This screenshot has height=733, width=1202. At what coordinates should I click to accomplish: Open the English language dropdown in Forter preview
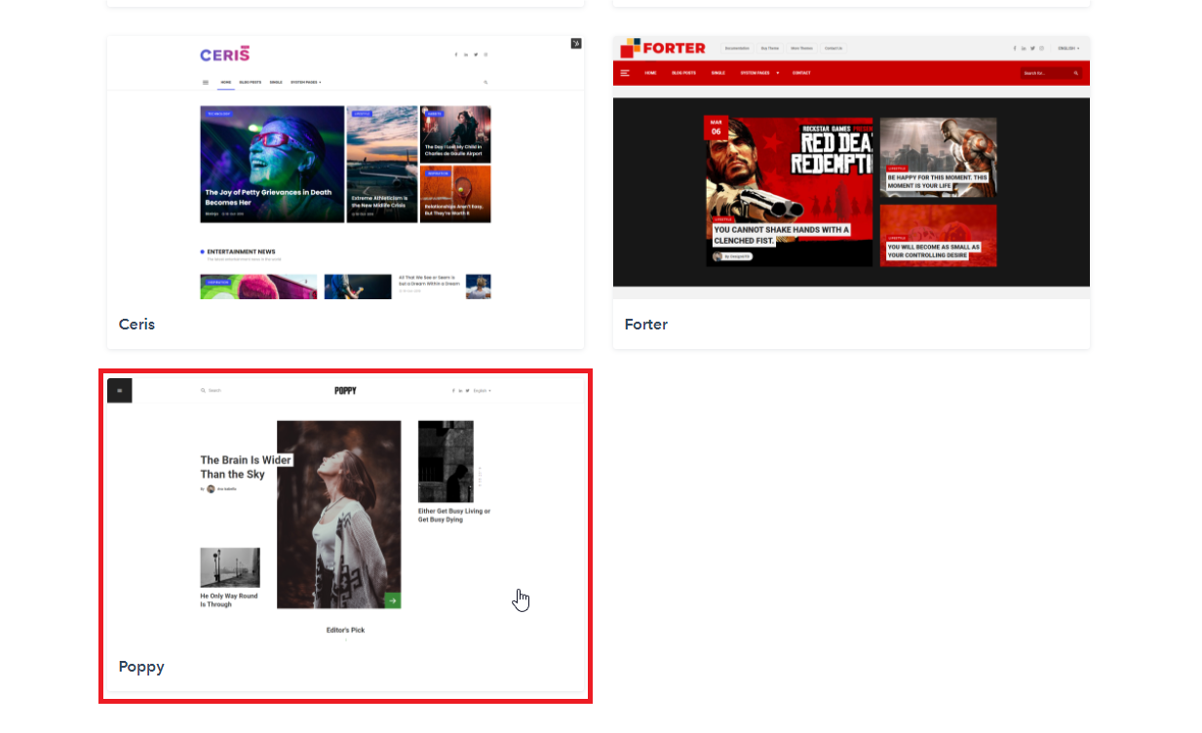[x=1068, y=48]
